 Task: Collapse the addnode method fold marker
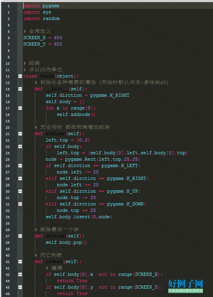[x=20, y=134]
